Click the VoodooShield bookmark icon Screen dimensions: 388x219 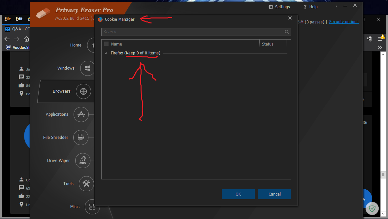[8, 47]
